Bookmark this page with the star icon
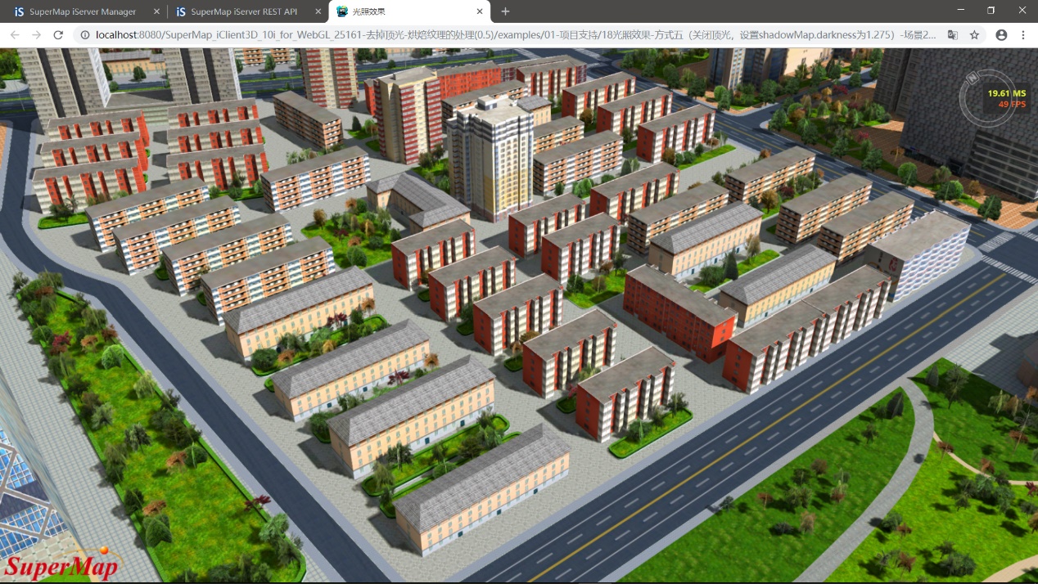This screenshot has height=584, width=1038. tap(974, 35)
